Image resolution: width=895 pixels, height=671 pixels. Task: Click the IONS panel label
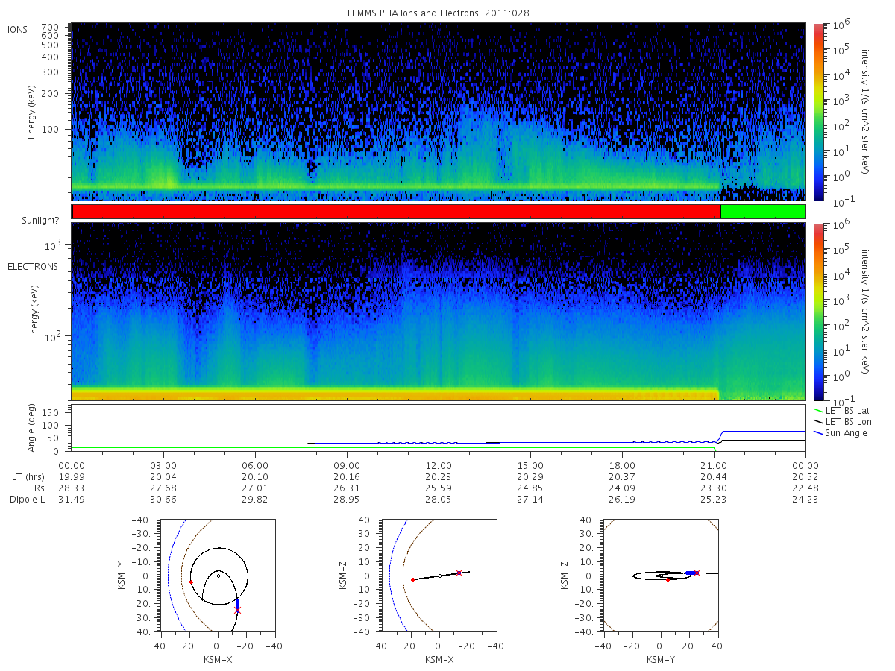(x=19, y=29)
